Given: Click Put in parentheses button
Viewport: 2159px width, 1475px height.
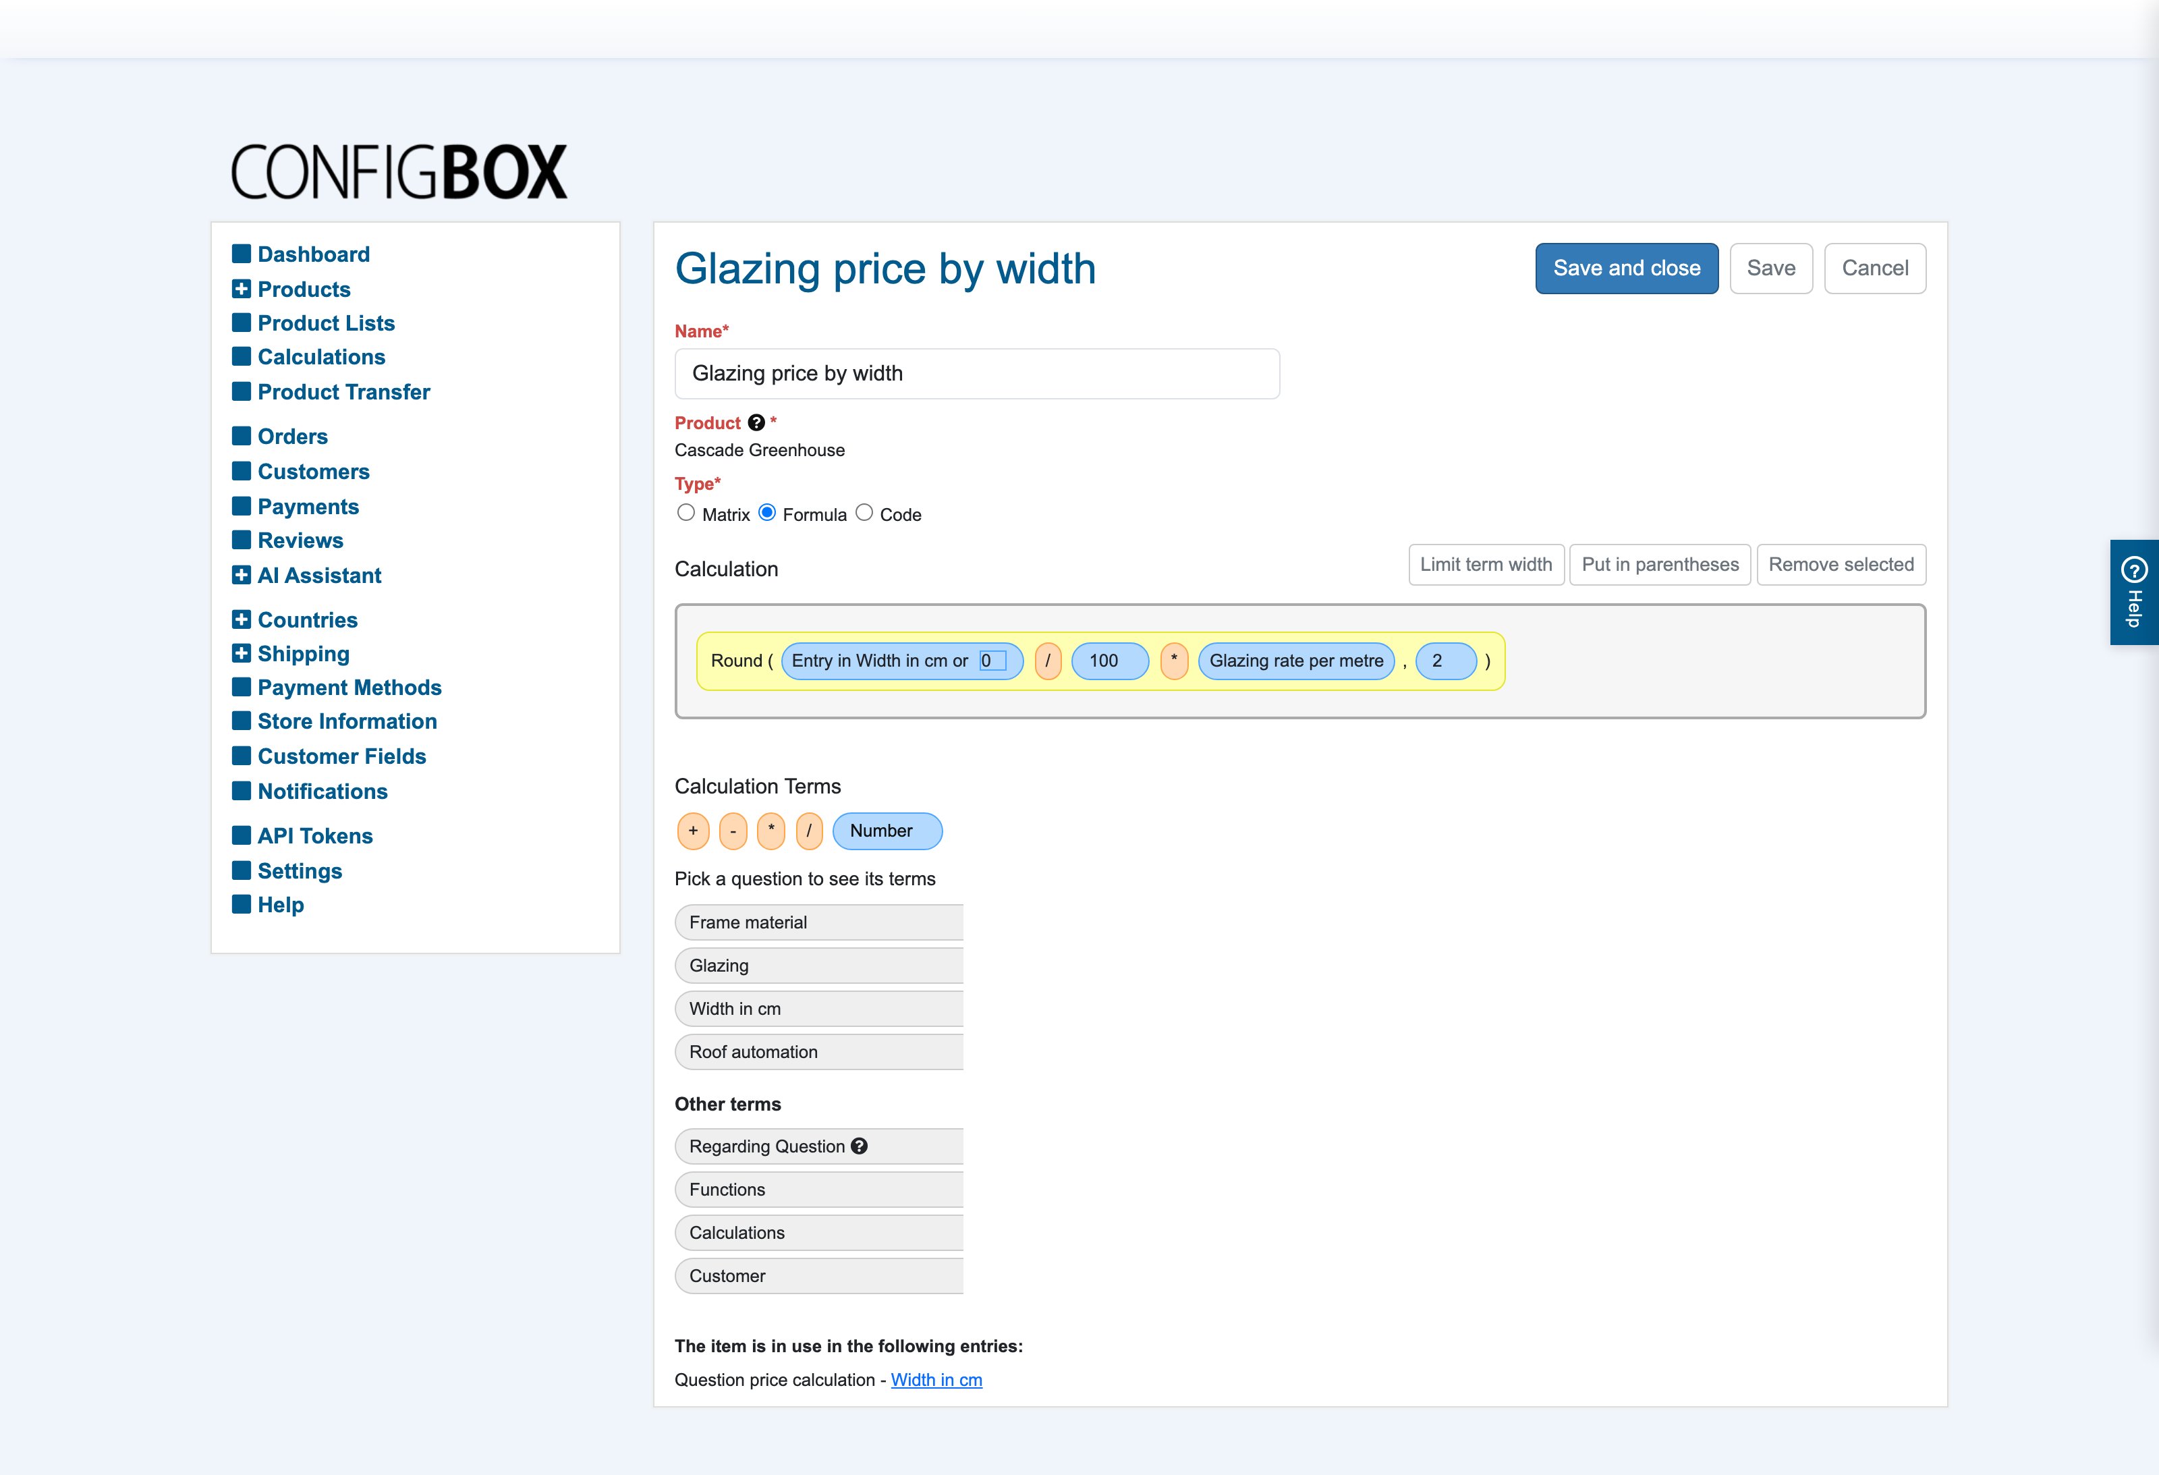Looking at the screenshot, I should (x=1660, y=565).
